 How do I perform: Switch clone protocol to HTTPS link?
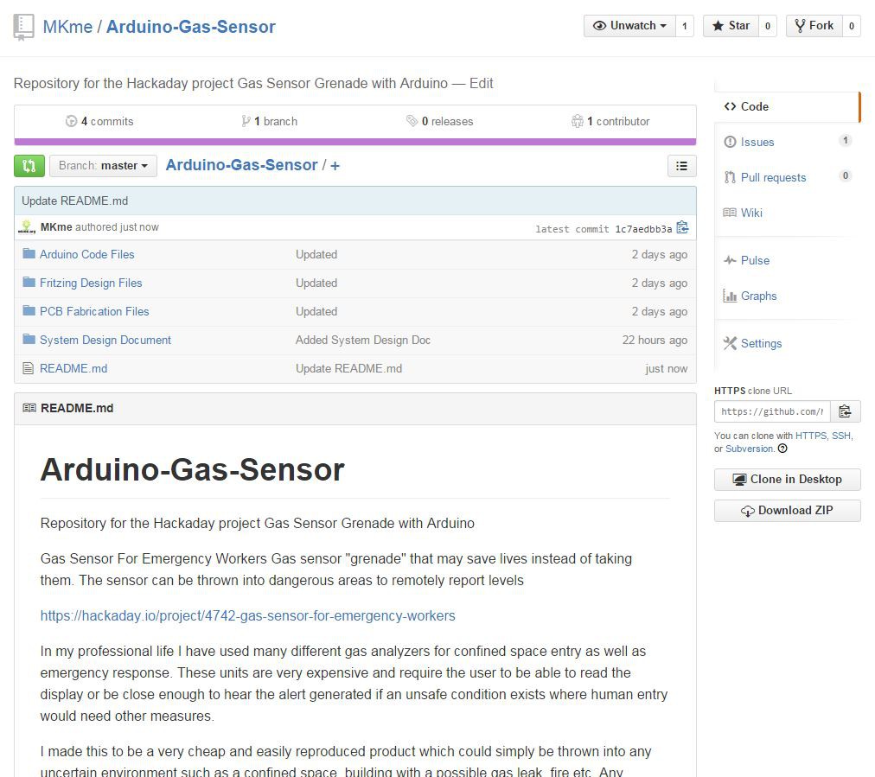(x=811, y=436)
